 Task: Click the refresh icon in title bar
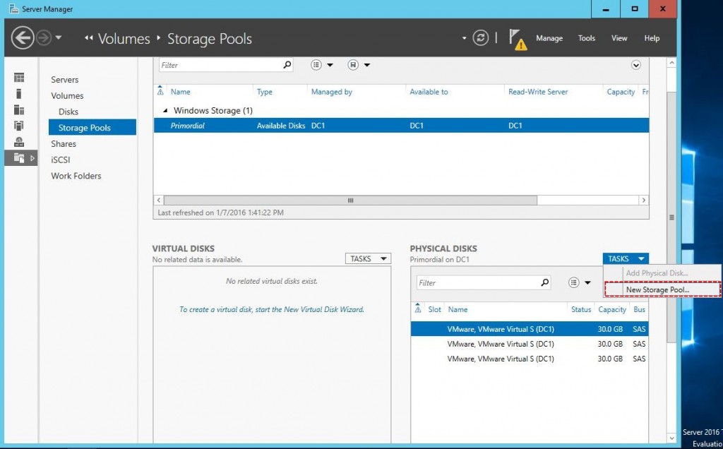pos(481,40)
